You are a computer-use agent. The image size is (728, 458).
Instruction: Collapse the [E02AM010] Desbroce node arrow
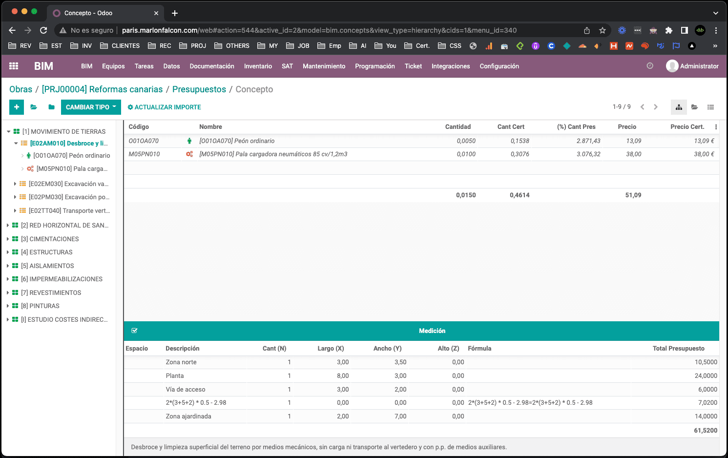[x=16, y=144]
